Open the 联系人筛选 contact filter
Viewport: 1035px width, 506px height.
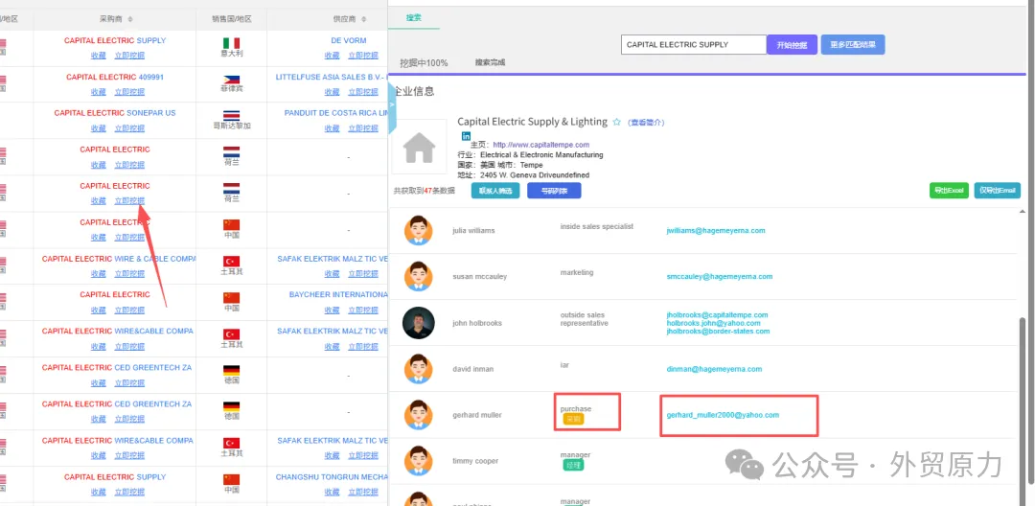tap(494, 191)
